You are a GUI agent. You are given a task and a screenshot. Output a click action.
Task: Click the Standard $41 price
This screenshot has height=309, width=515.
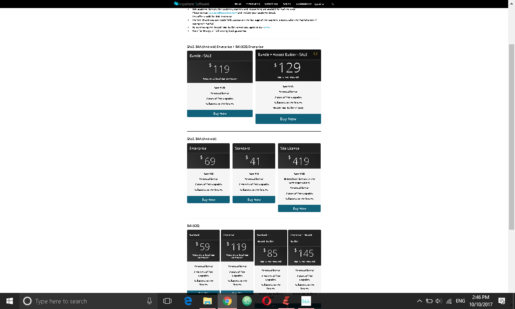[x=253, y=161]
